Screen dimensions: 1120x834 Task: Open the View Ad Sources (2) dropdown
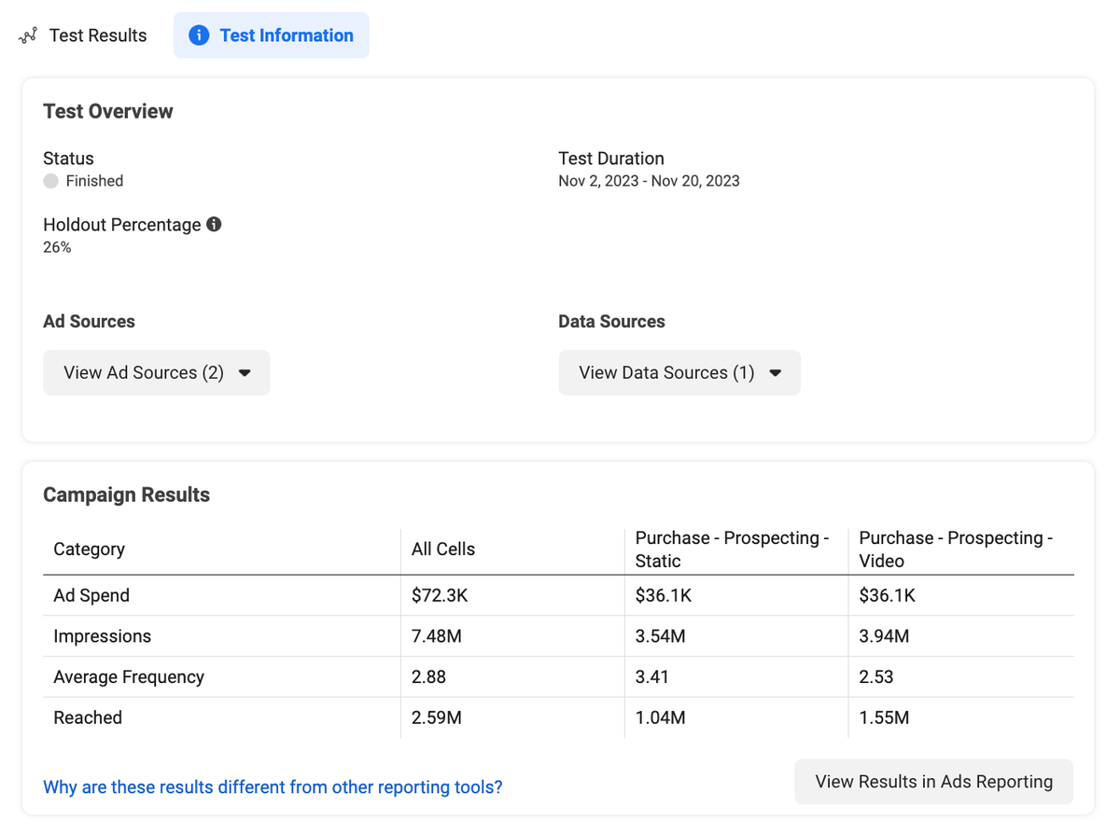click(156, 372)
